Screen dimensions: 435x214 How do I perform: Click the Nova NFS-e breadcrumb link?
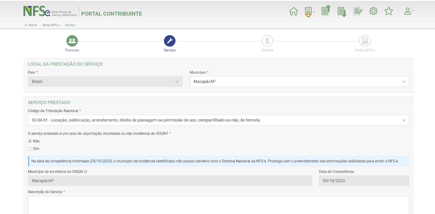[51, 25]
